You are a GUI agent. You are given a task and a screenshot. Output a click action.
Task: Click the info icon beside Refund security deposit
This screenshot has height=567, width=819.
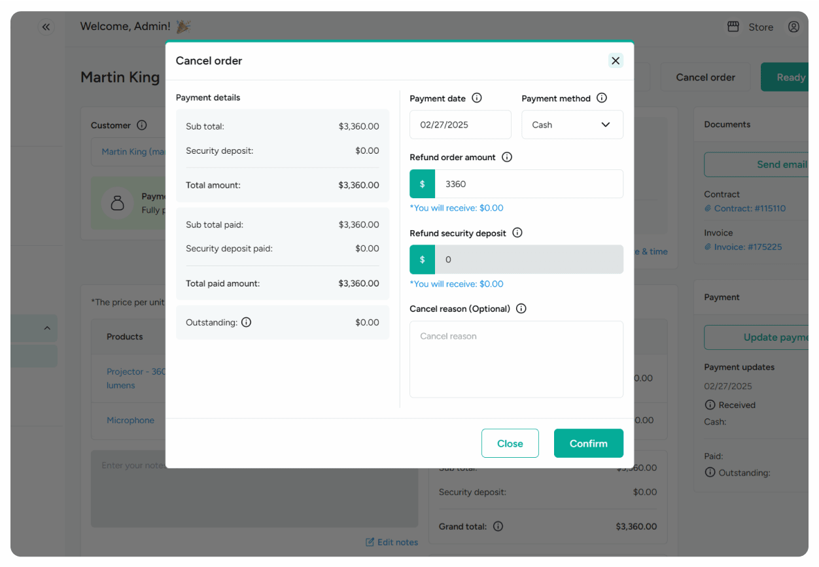517,233
